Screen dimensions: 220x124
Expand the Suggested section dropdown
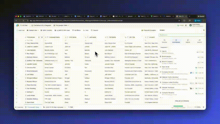164,47
